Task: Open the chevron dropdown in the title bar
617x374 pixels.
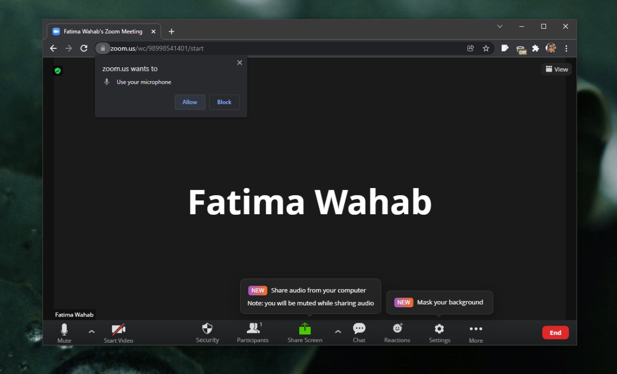Action: click(x=499, y=26)
